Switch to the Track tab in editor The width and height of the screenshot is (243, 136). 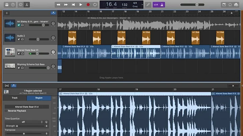tap(15, 98)
